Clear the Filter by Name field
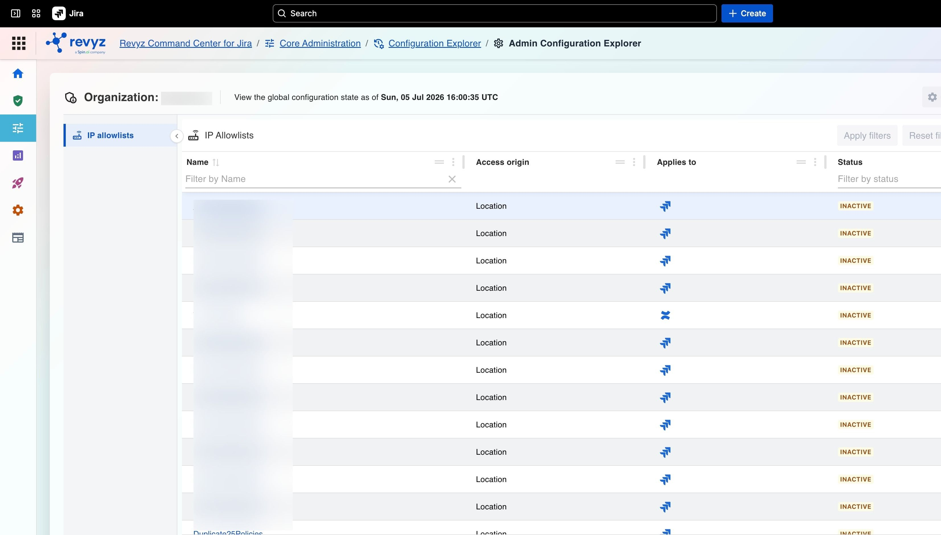This screenshot has height=535, width=941. [452, 179]
